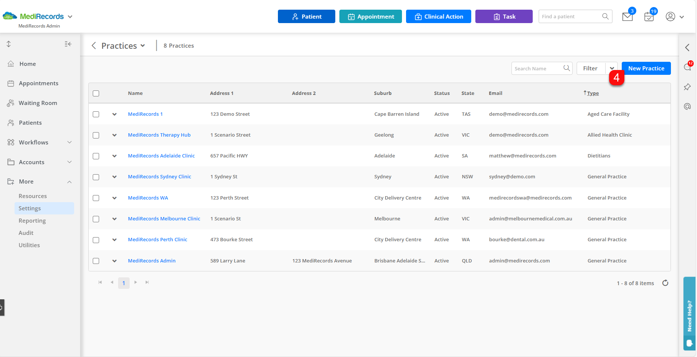Click the mentions (@) icon on the right sidebar
Viewport: 697px width, 357px height.
[x=687, y=106]
